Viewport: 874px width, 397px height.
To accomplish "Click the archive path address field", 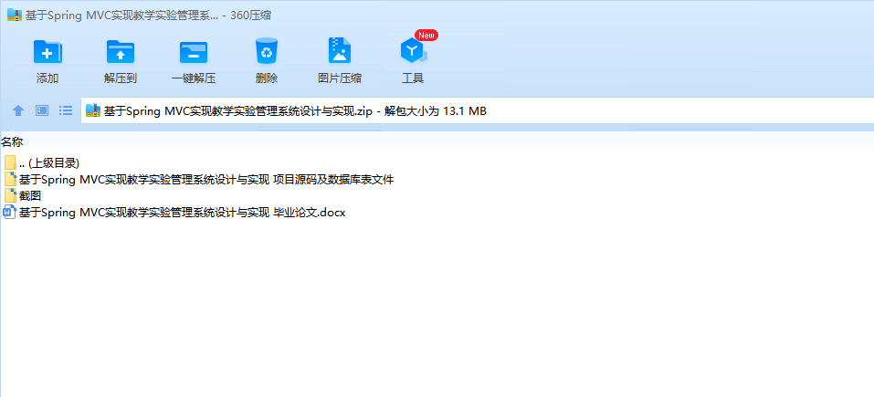I will 478,110.
